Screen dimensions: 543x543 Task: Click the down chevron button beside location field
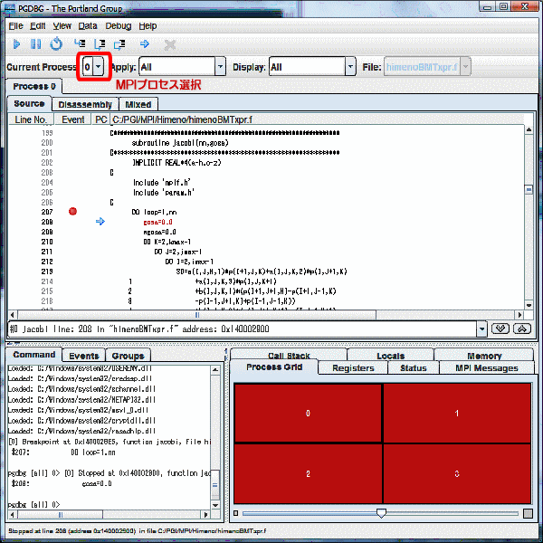(499, 328)
